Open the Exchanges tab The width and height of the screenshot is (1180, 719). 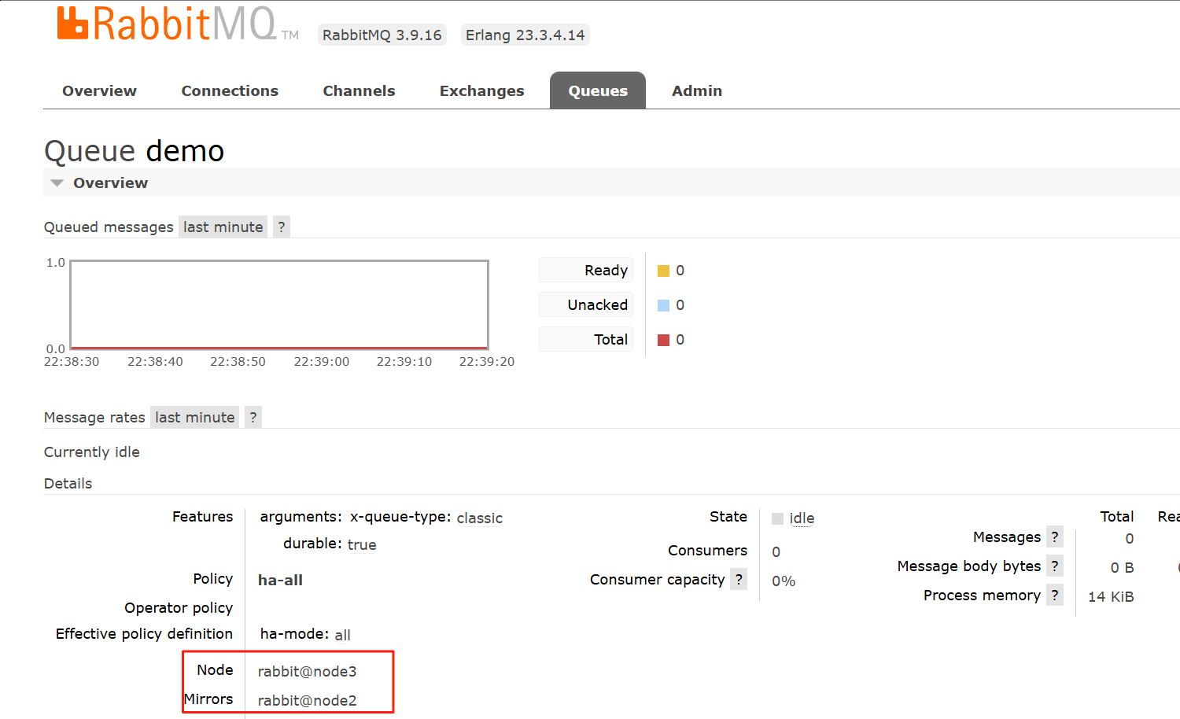[x=481, y=90]
